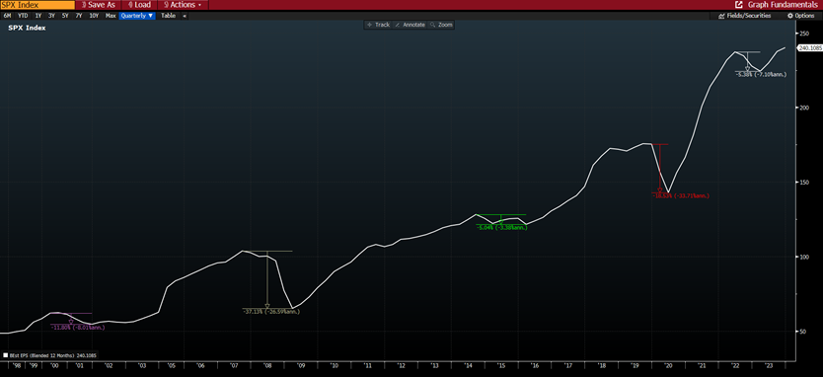Select the 10Y time range
This screenshot has height=377, width=823.
(x=94, y=16)
